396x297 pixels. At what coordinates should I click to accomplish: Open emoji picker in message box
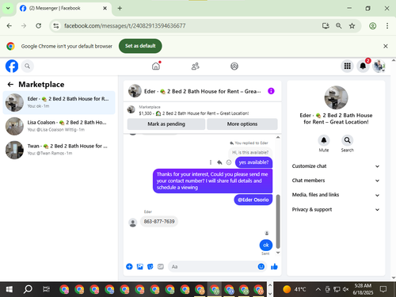261,267
